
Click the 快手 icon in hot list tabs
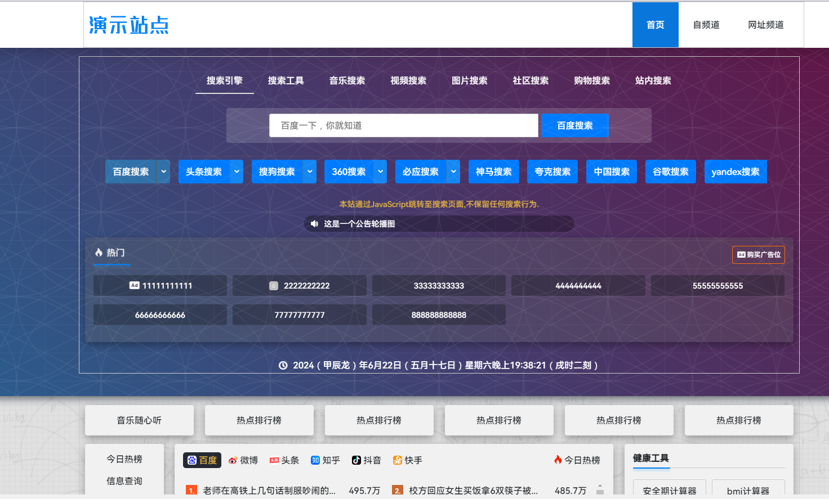click(x=398, y=460)
